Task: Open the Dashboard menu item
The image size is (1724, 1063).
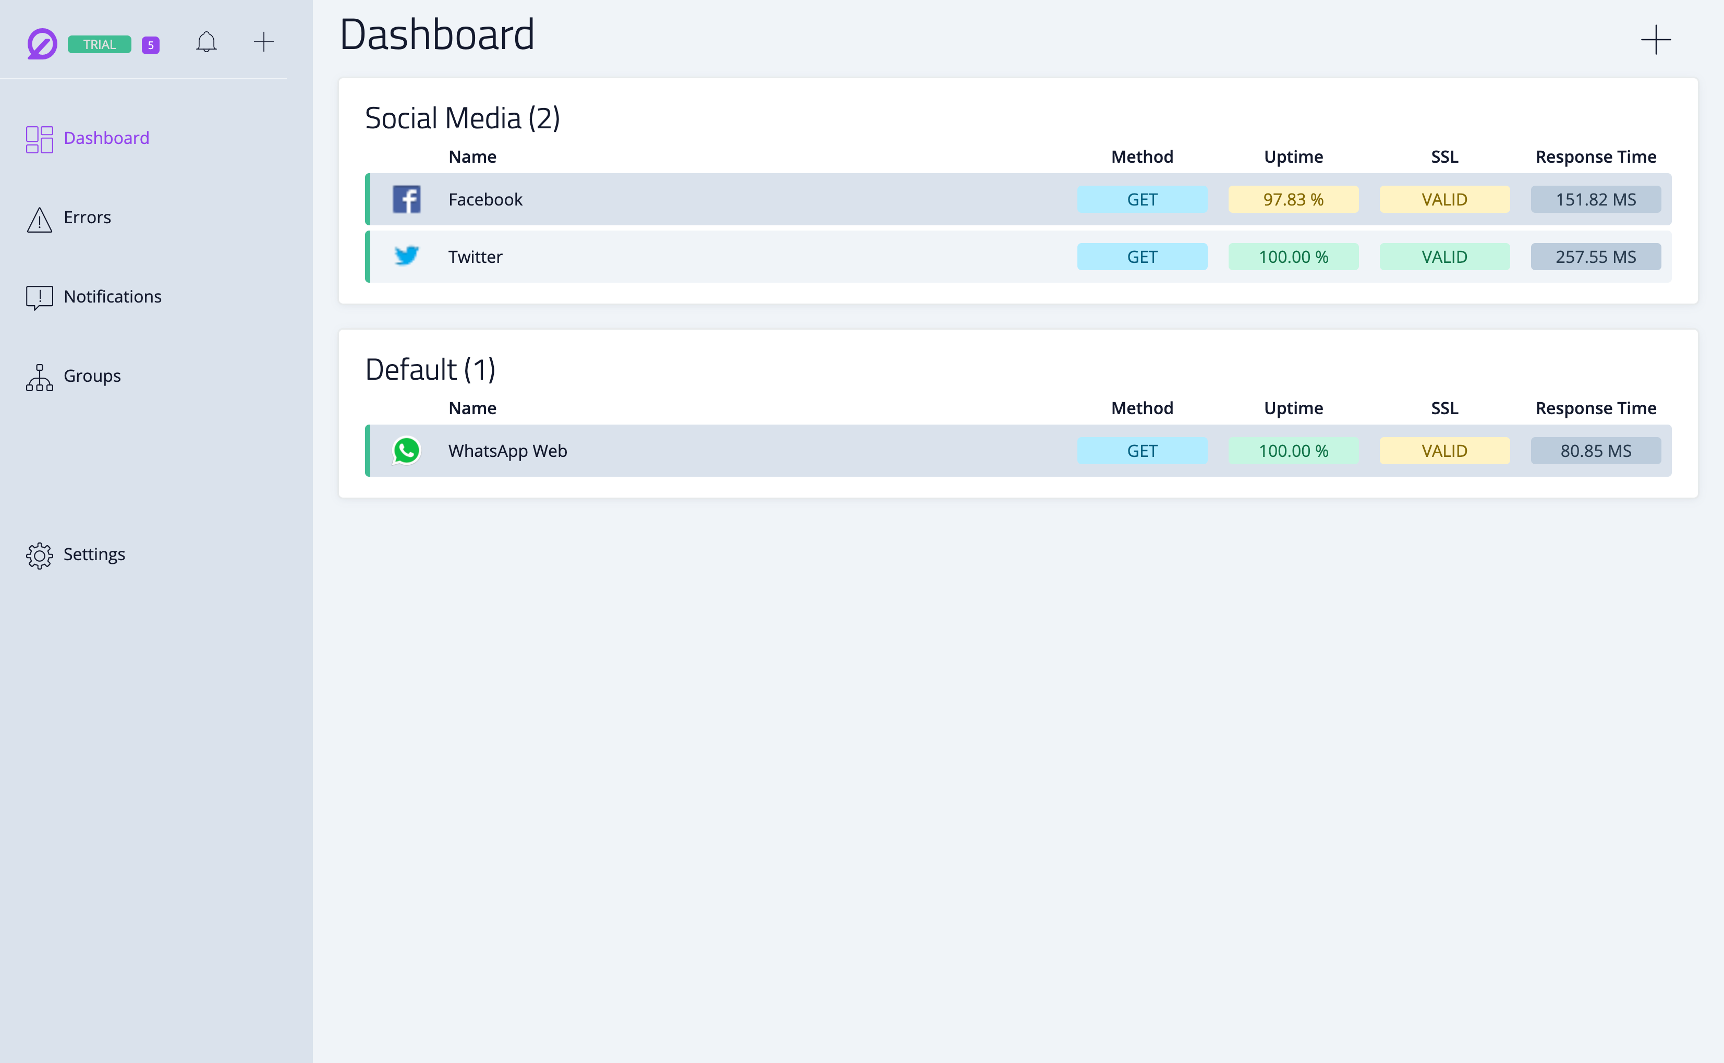Action: [106, 139]
